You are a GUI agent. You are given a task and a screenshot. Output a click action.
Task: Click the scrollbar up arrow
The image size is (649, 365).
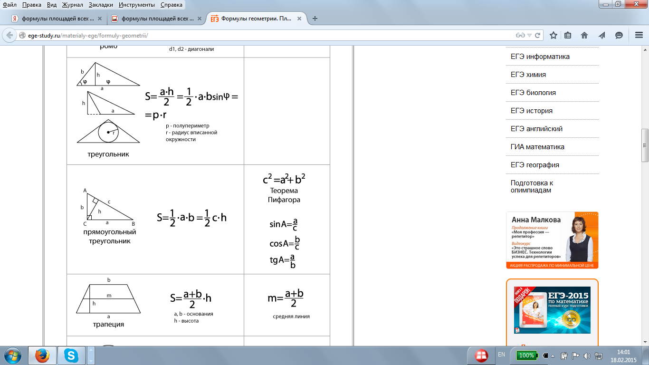coord(645,50)
